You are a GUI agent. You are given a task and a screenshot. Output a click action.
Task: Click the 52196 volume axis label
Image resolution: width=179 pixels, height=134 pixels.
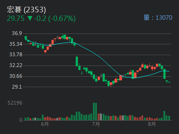15,103
